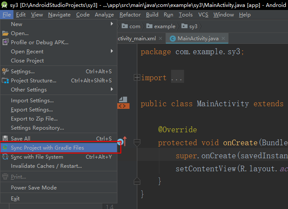Expand the Other Settings submenu
The height and width of the screenshot is (209, 288).
tap(58, 89)
